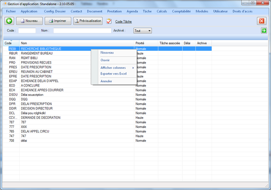This screenshot has width=271, height=190.
Task: Click the Code Tâche checklist icon
Action: [x=109, y=21]
